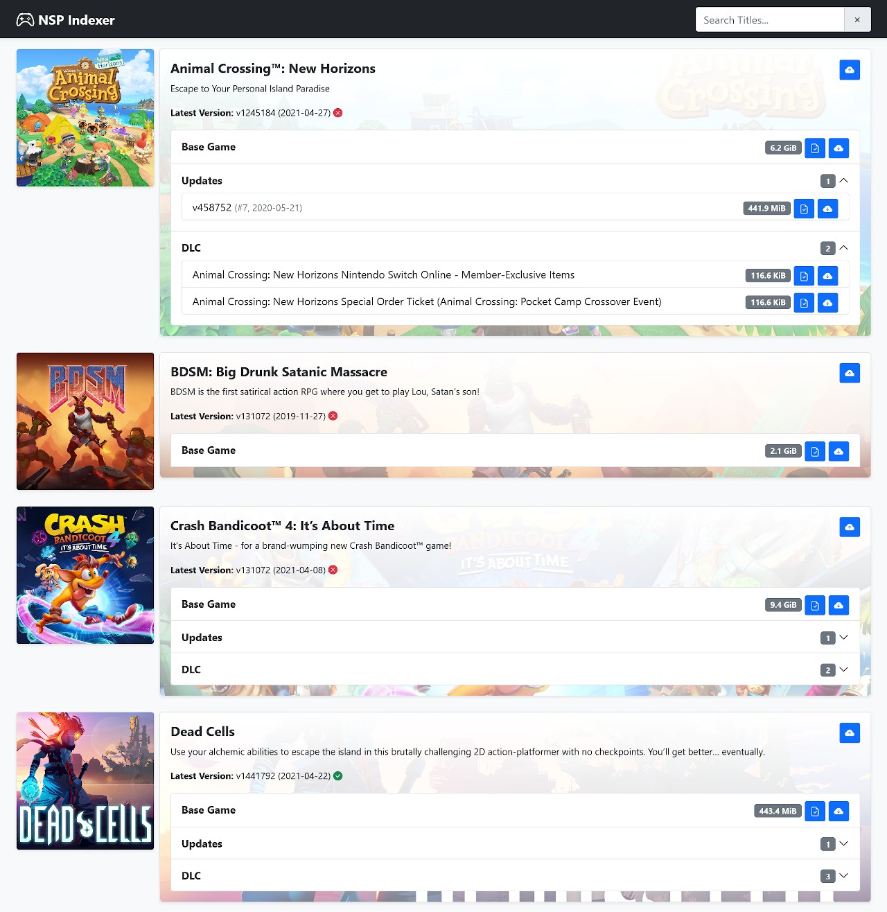
Task: Select 'Escape to Your Personal Island Paradise' description
Action: point(250,89)
